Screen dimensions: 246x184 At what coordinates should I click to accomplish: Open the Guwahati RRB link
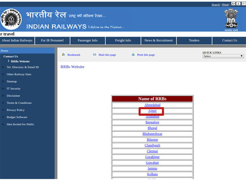[153, 163]
